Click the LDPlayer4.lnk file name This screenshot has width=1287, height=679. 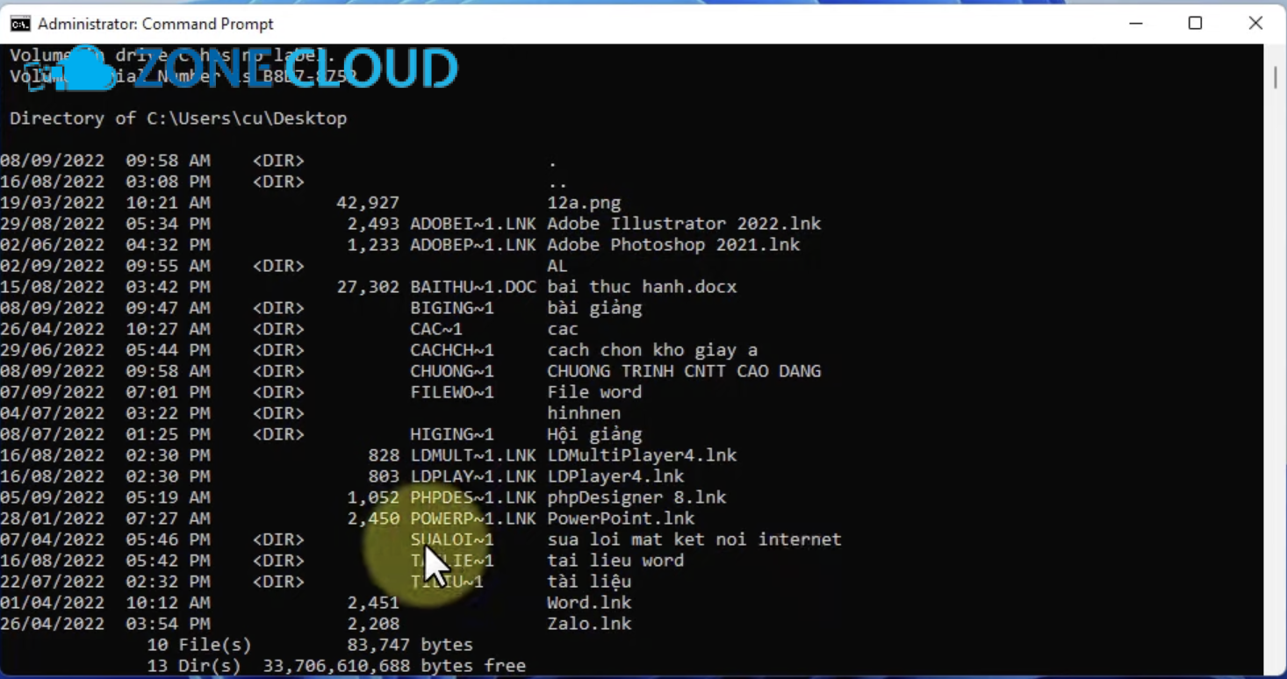(x=615, y=476)
